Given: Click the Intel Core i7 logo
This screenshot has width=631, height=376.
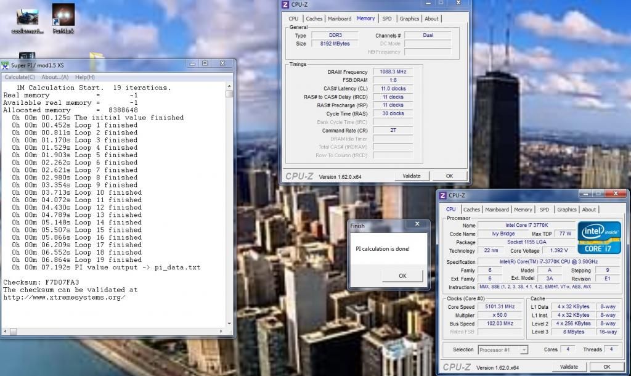Looking at the screenshot, I should click(599, 237).
